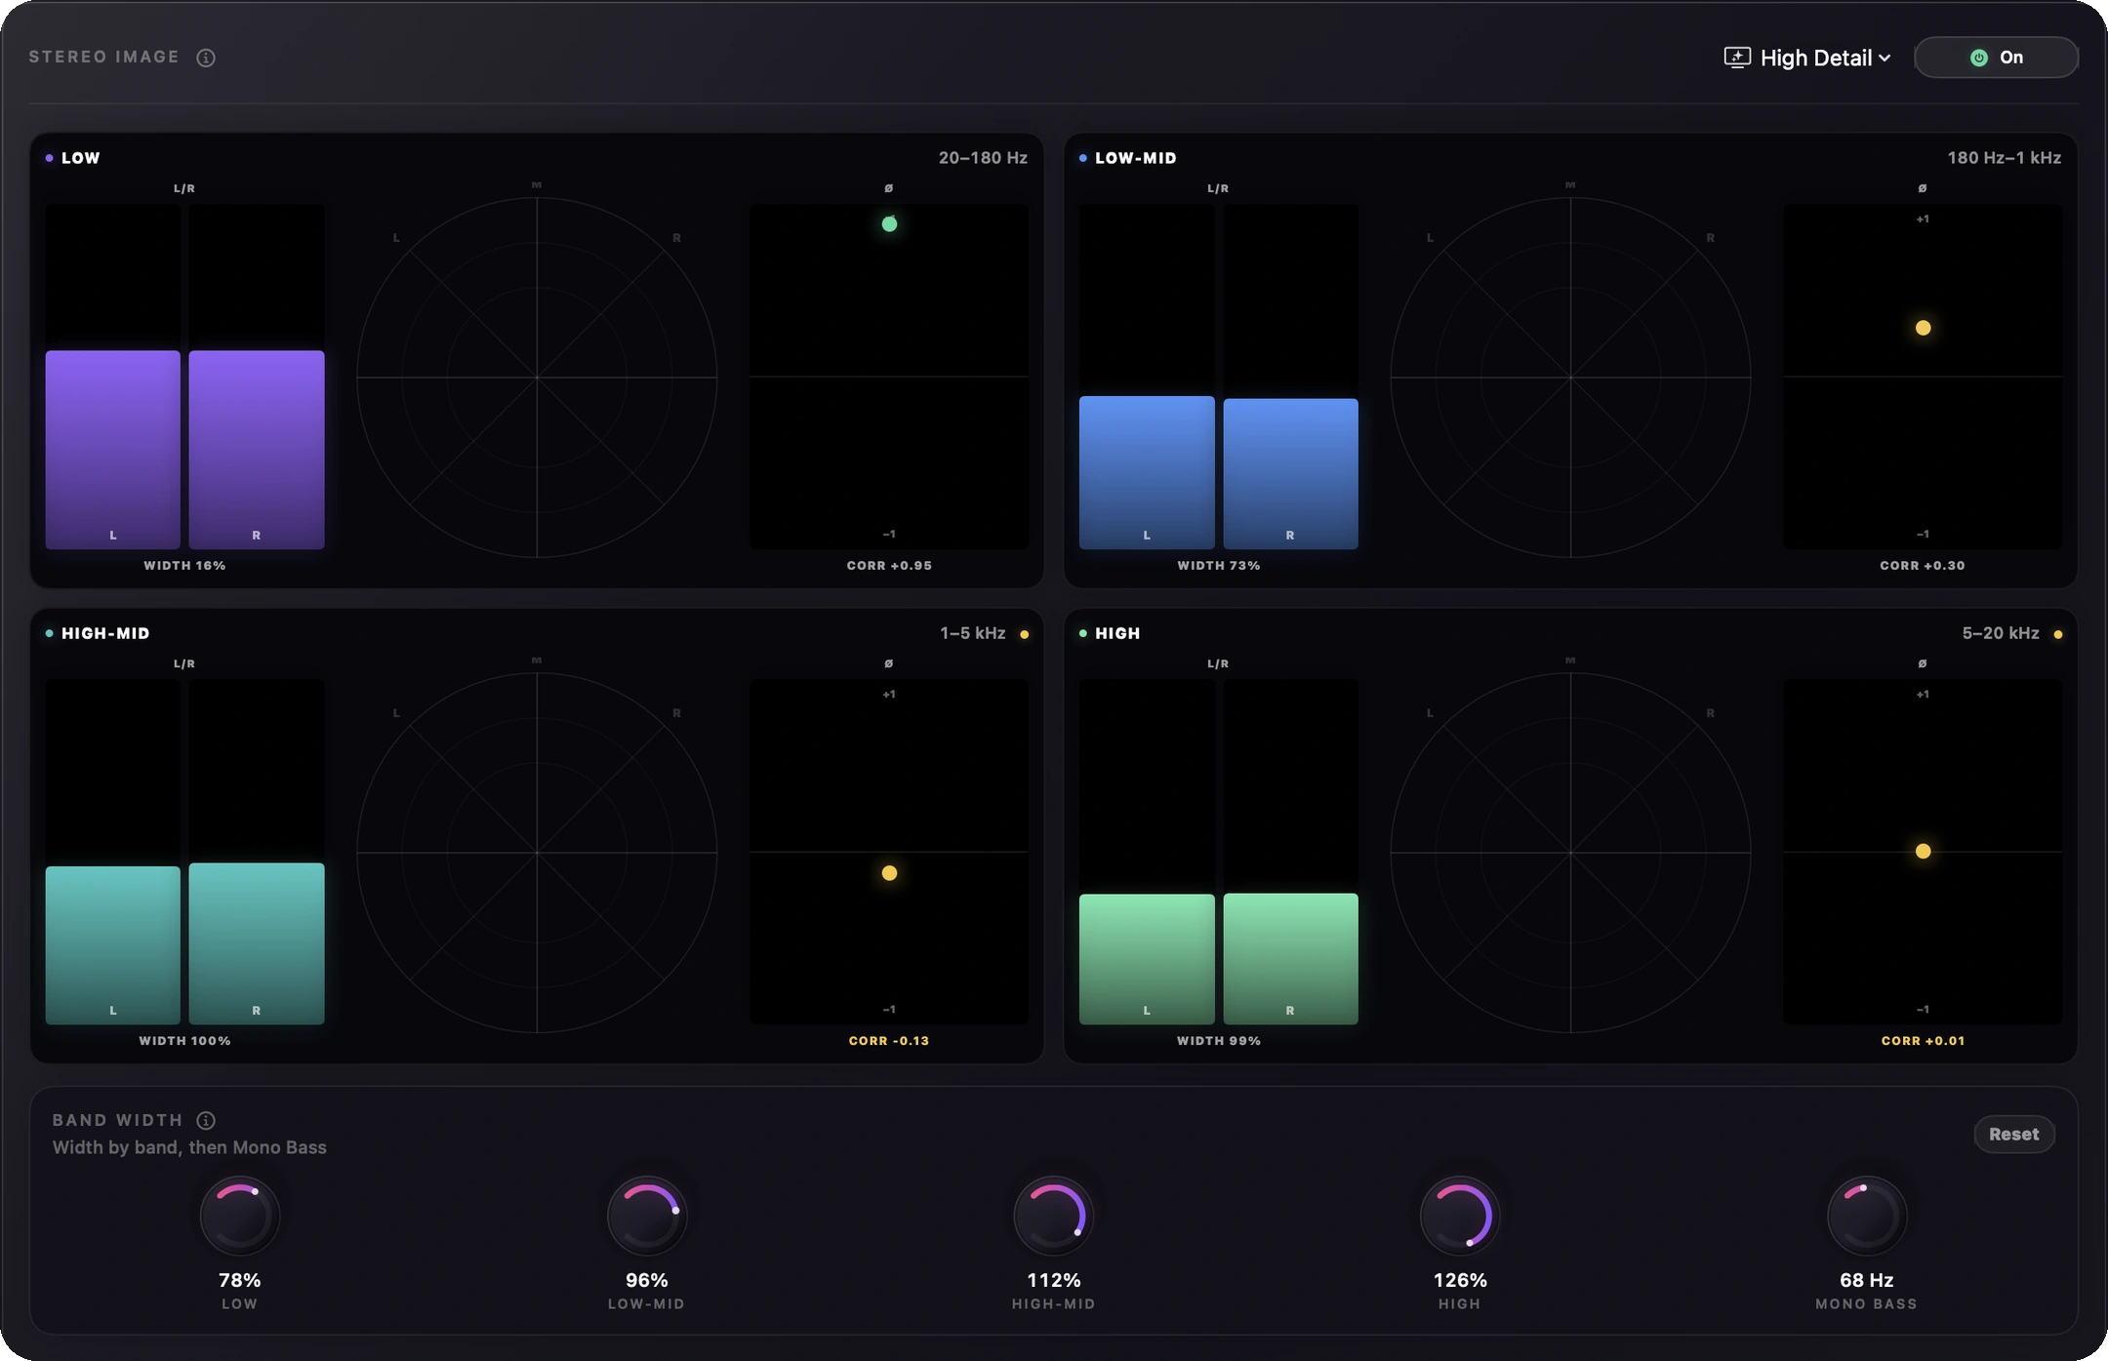Click the yellow correlation dot in LOW-MID band
The height and width of the screenshot is (1361, 2108).
point(1923,328)
